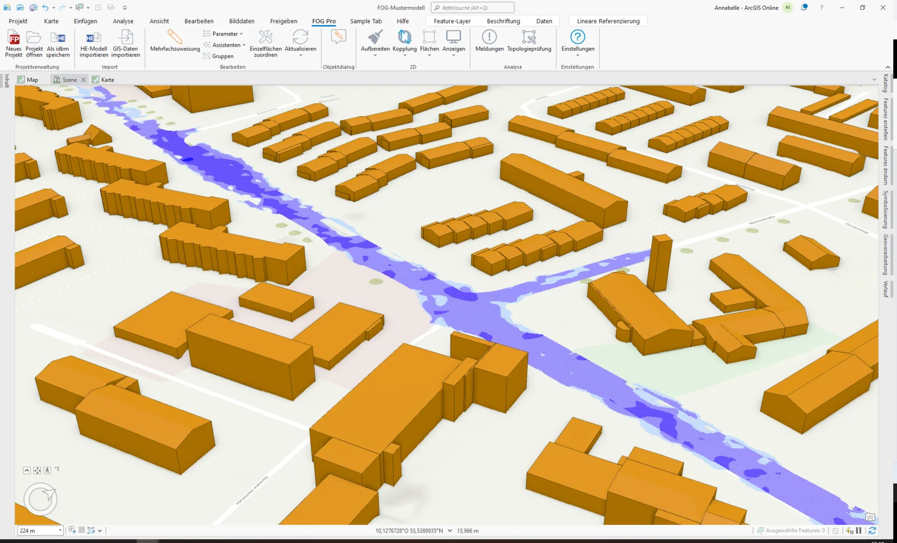897x543 pixels.
Task: Click the Flächen icon
Action: (x=429, y=37)
